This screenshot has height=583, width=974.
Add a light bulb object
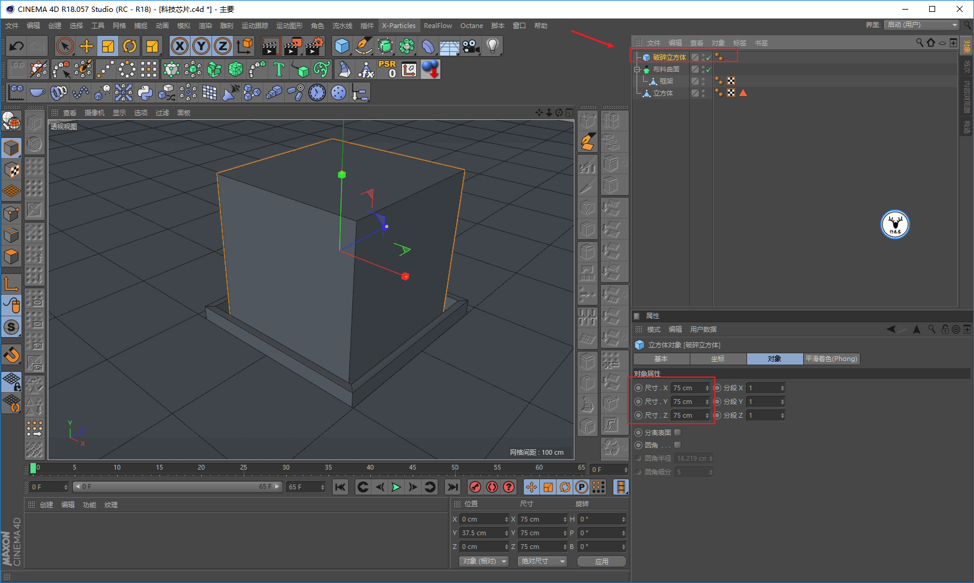[x=493, y=46]
